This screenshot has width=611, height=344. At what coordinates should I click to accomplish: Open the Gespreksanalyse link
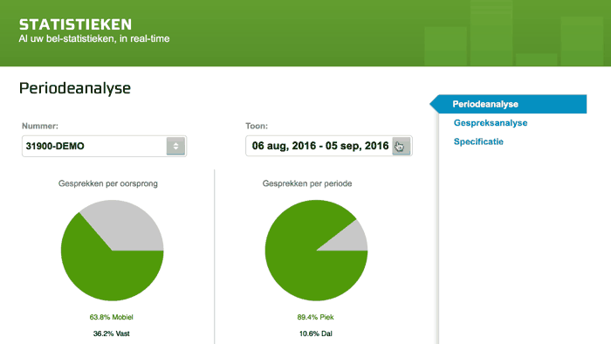click(x=491, y=123)
